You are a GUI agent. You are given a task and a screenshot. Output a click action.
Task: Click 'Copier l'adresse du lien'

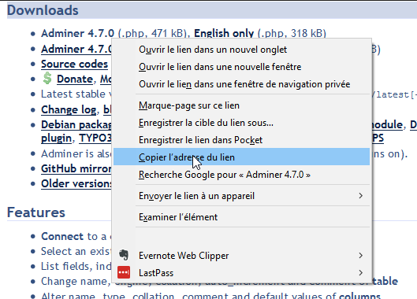[241, 157]
